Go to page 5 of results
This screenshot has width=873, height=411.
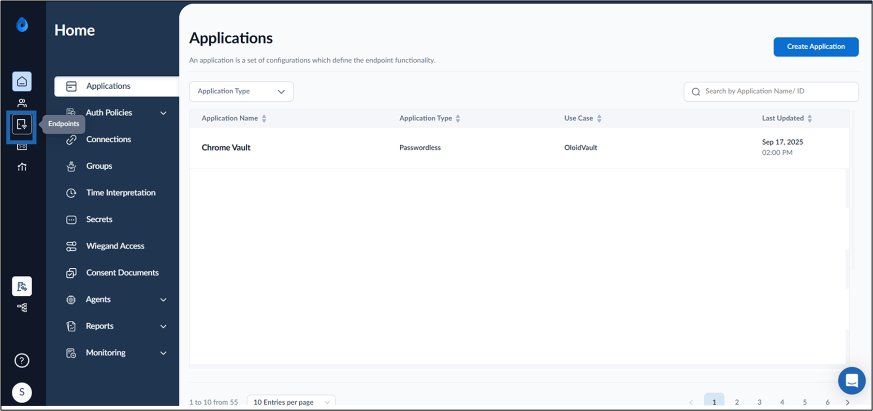click(805, 402)
